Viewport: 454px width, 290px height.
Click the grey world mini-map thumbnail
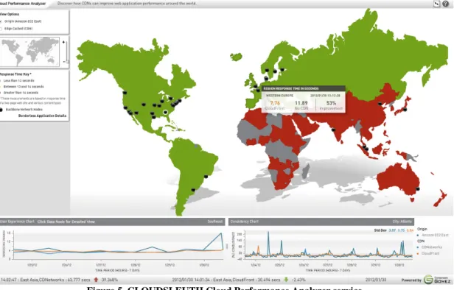pyautogui.click(x=29, y=52)
